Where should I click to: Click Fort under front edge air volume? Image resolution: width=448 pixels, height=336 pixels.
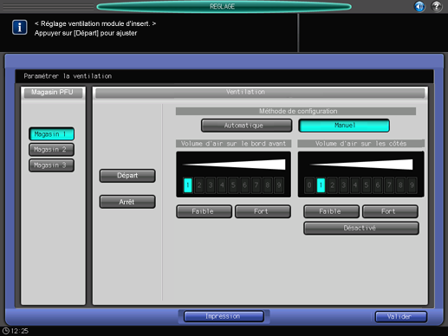point(263,211)
